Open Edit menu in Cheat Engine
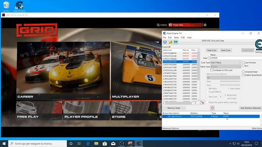 coord(170,38)
